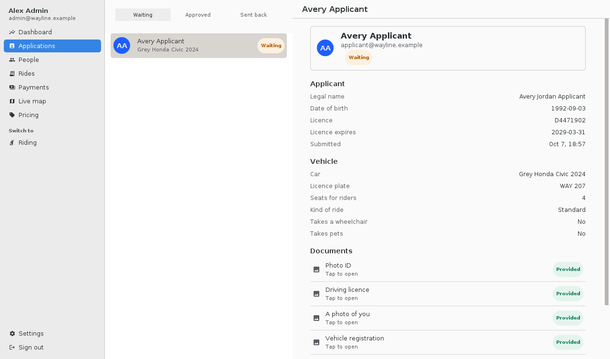This screenshot has height=359, width=610.
Task: Open Avery Applicant's application in the list
Action: click(x=199, y=46)
